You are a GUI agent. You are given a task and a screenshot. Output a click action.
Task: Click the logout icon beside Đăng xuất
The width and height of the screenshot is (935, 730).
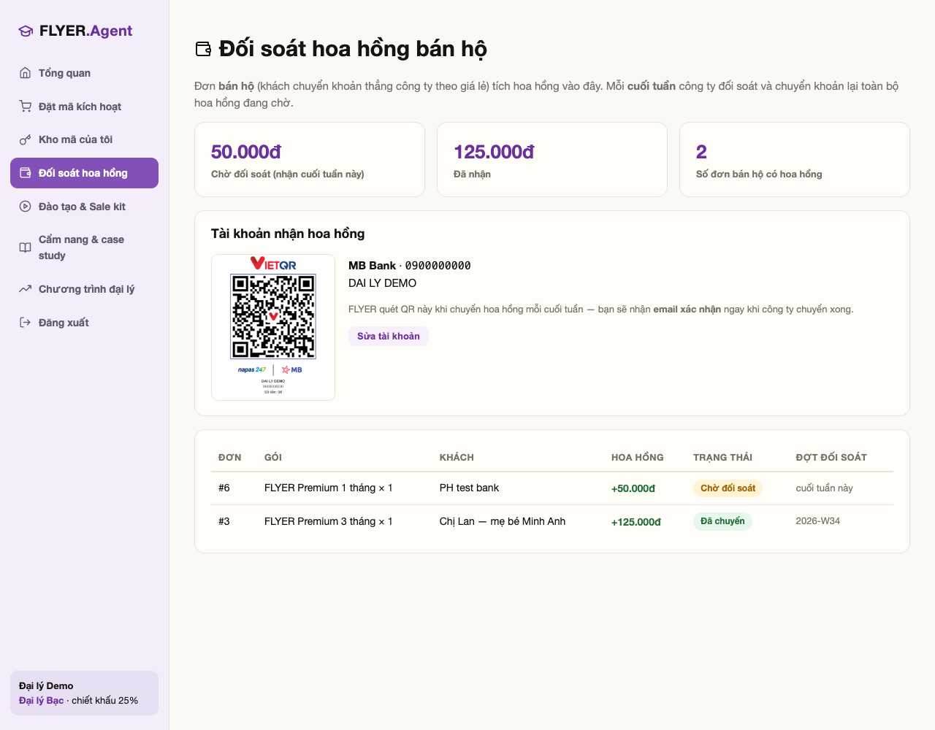tap(25, 323)
